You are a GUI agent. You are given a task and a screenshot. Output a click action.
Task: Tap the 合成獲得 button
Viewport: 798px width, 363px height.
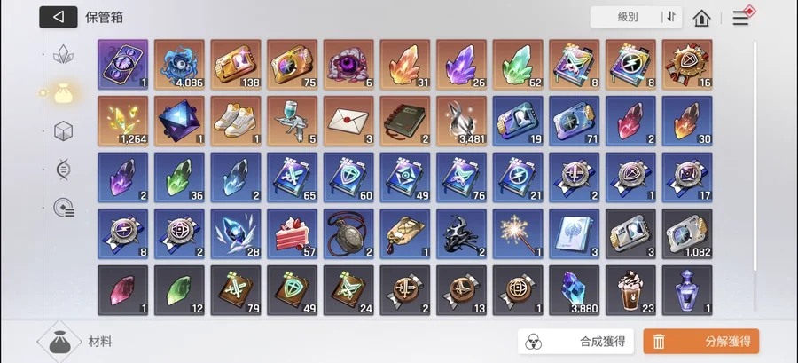tap(575, 341)
